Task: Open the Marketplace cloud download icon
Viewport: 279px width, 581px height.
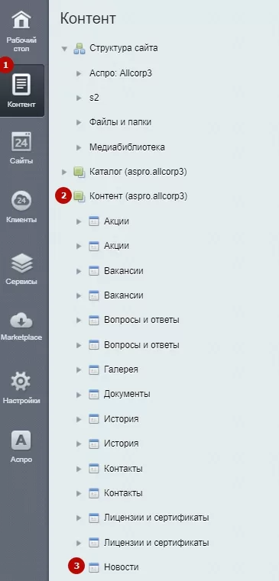Action: click(21, 321)
